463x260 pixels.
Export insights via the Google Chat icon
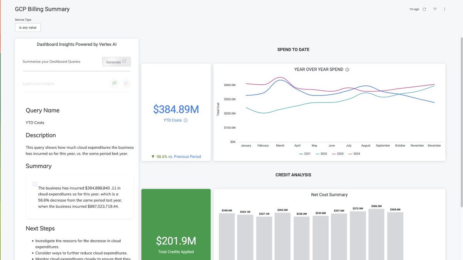click(x=114, y=83)
